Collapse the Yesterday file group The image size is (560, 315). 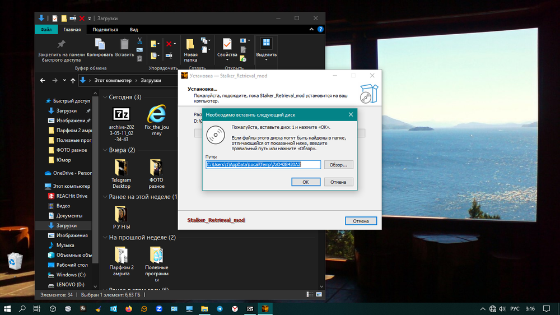pyautogui.click(x=105, y=150)
